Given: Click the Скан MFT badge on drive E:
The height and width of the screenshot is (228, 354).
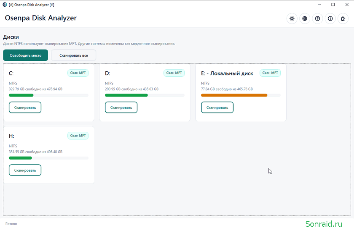Looking at the screenshot, I should point(270,73).
